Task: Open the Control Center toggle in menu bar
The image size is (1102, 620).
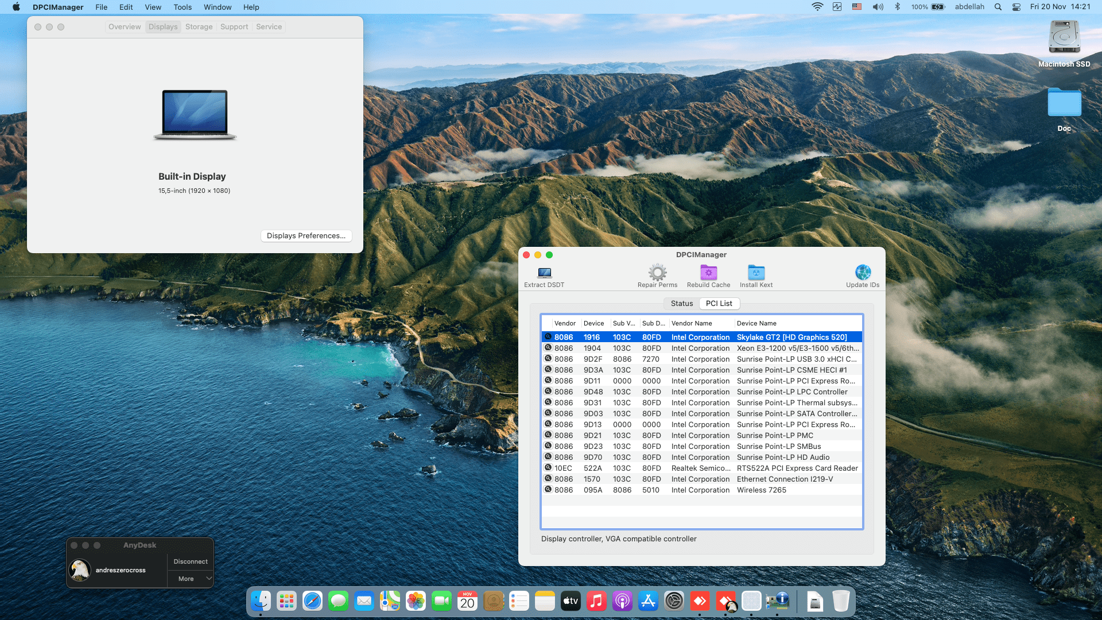Action: (1016, 7)
